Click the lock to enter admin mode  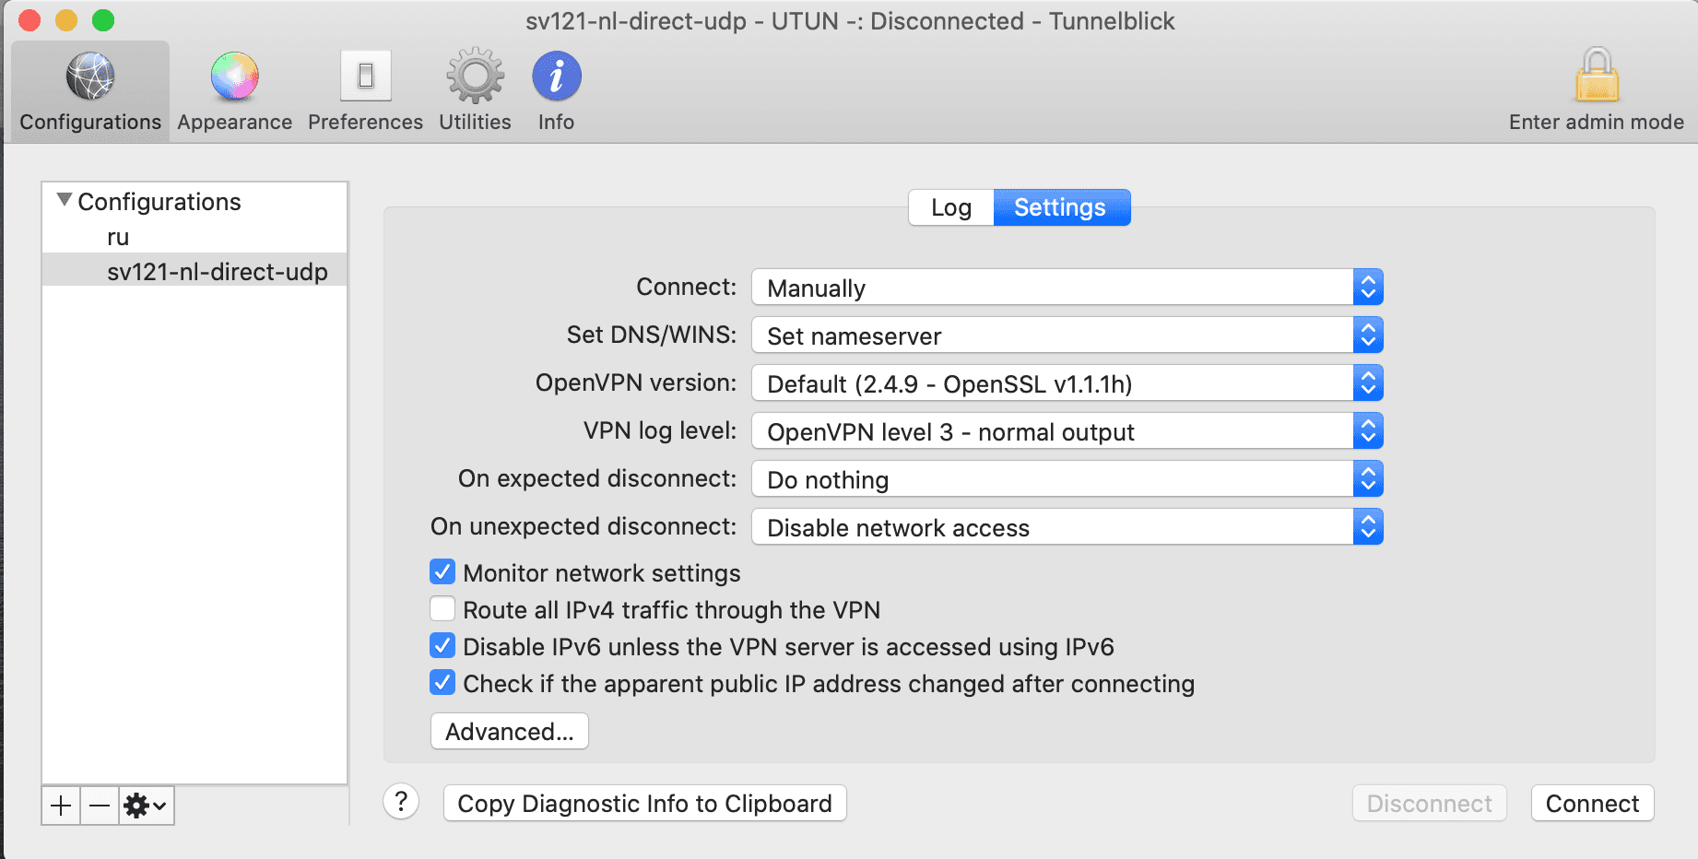pyautogui.click(x=1597, y=76)
